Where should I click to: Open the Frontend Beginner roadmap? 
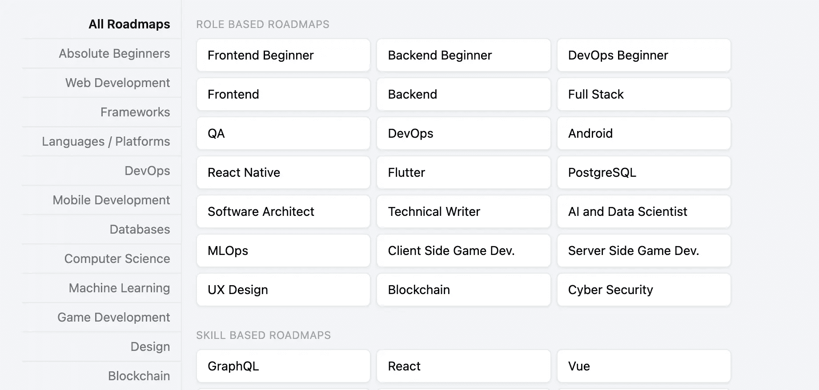[x=283, y=55]
